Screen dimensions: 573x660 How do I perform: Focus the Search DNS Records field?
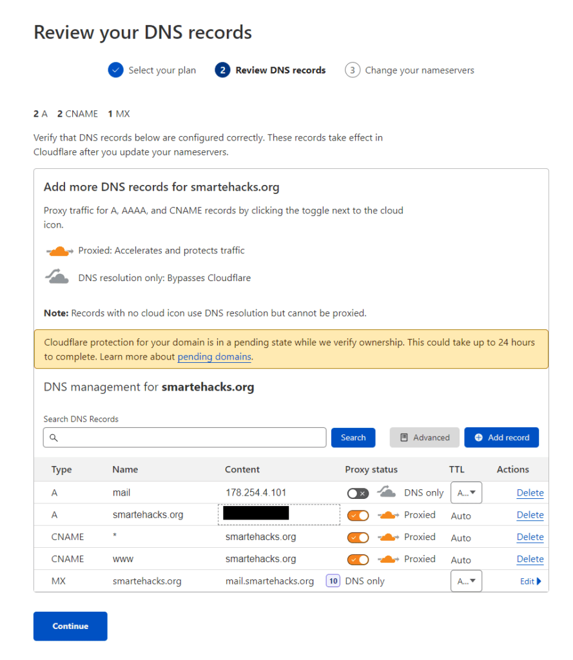pos(184,438)
